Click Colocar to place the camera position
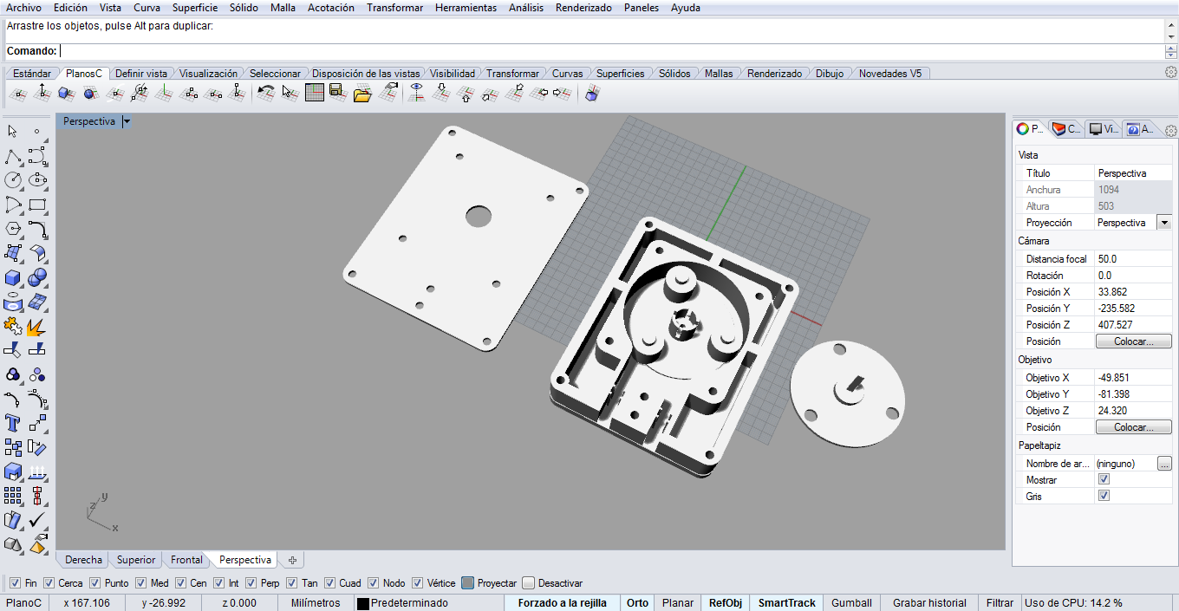Screen dimensions: 1179x611 coord(1133,341)
